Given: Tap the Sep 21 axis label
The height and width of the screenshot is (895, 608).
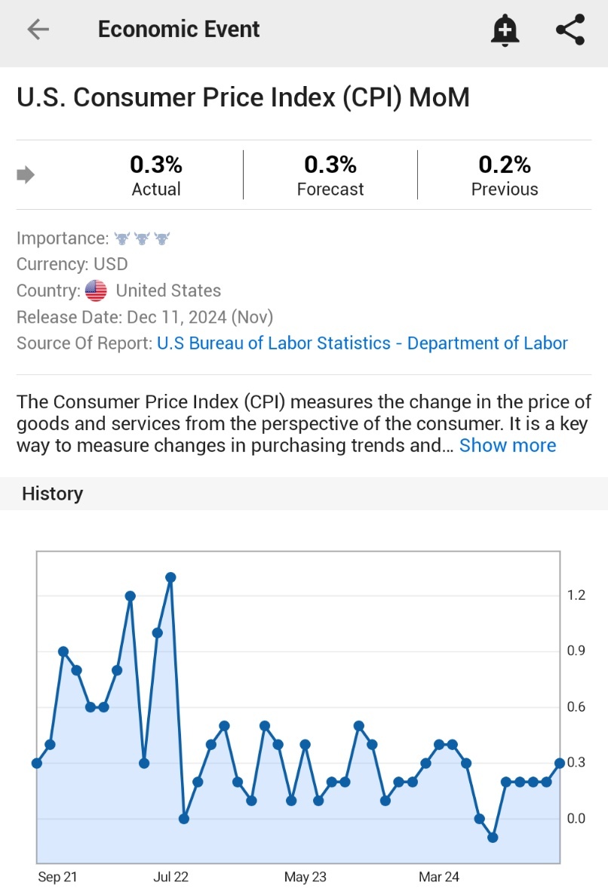Looking at the screenshot, I should pos(57,877).
